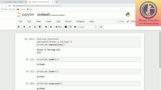161x90 pixels.
Task: Click the Python logo icon
Action: (128, 15)
